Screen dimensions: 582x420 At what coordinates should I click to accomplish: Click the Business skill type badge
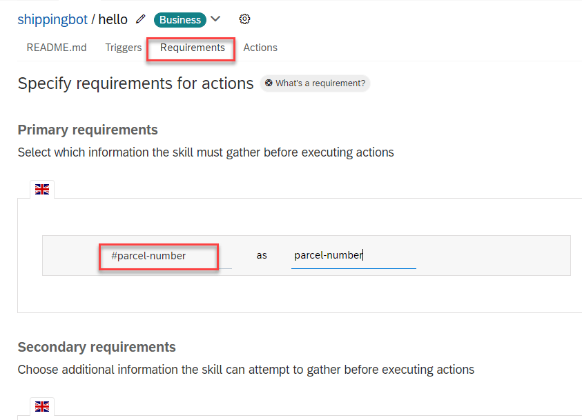pyautogui.click(x=180, y=20)
